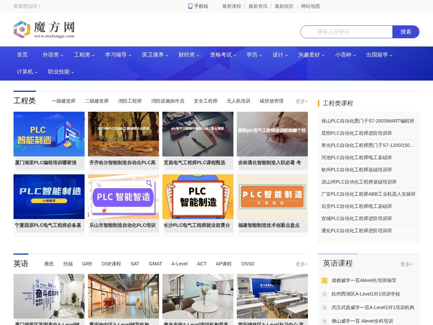The image size is (433, 325).
Task: Click 更多> beside 英语课程 heading
Action: pos(406,264)
